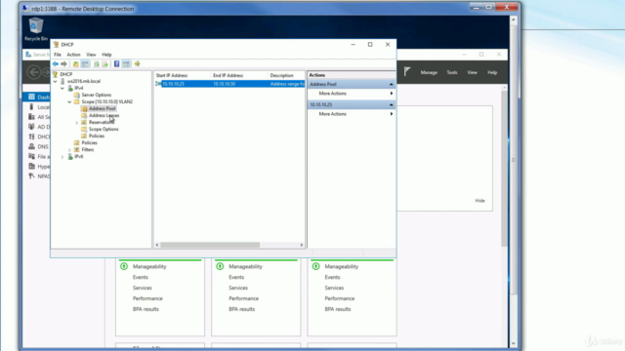625x351 pixels.
Task: Sort by Start IP Address column header
Action: click(183, 75)
